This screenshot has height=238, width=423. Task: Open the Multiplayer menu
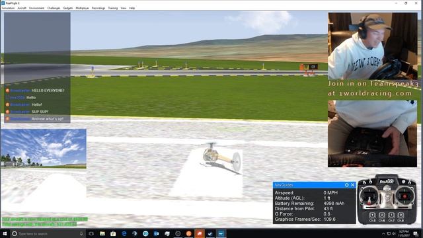tap(82, 8)
